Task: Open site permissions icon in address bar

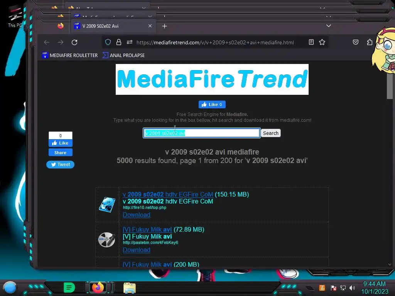Action: coord(130,42)
